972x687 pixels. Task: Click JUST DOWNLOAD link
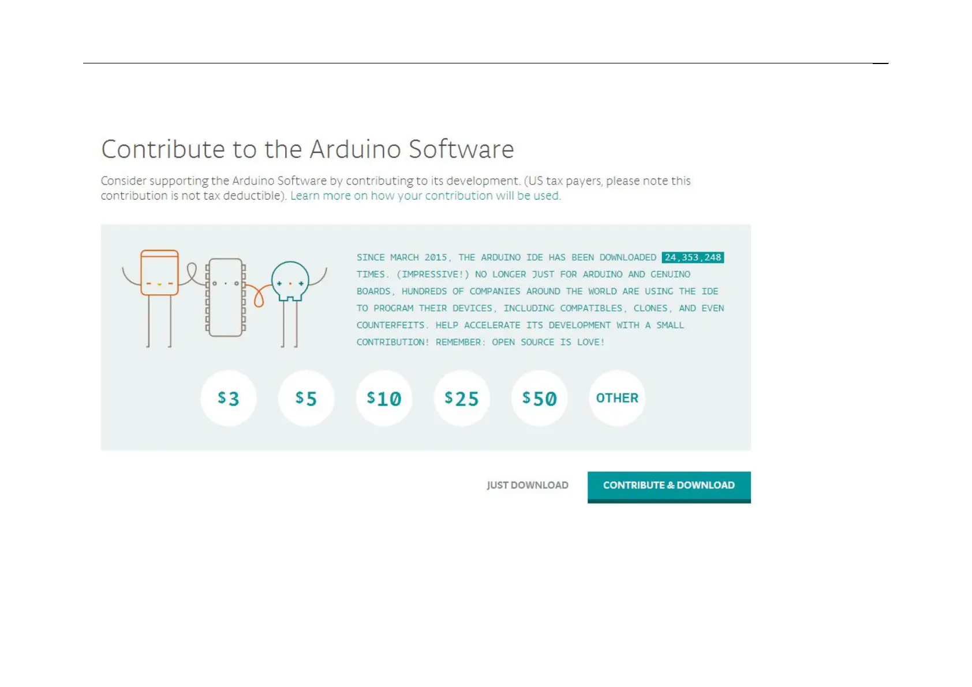point(528,485)
